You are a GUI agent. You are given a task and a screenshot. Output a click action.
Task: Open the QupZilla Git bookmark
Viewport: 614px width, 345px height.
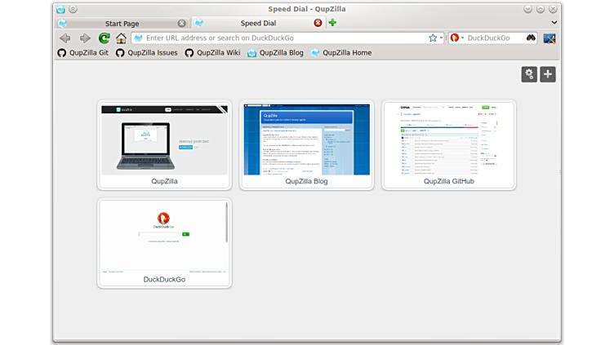pos(82,53)
